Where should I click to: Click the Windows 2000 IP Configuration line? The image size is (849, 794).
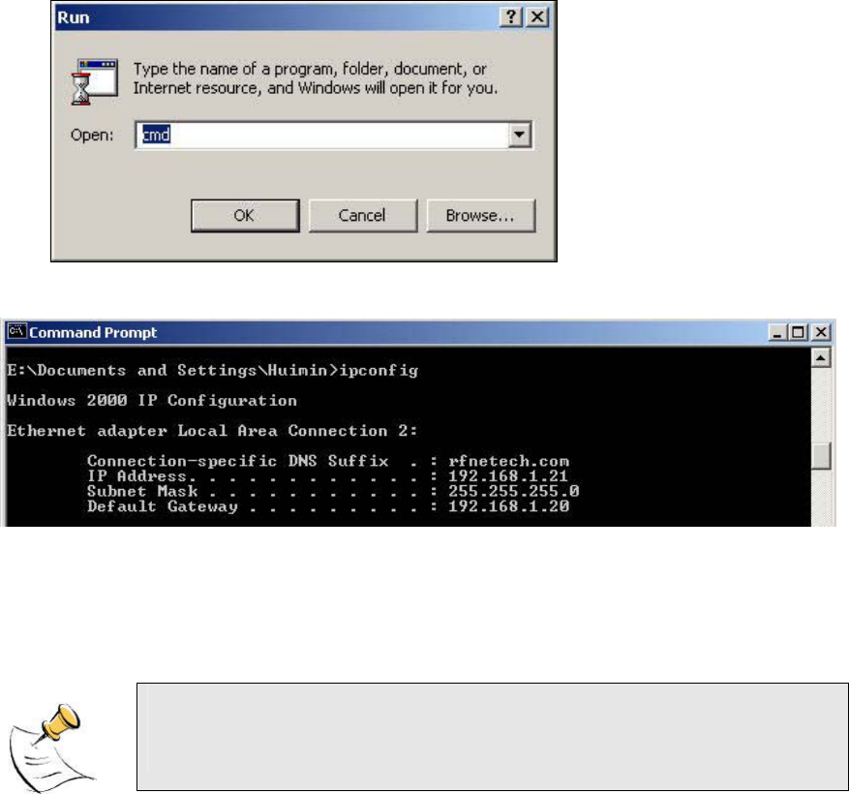(x=152, y=401)
